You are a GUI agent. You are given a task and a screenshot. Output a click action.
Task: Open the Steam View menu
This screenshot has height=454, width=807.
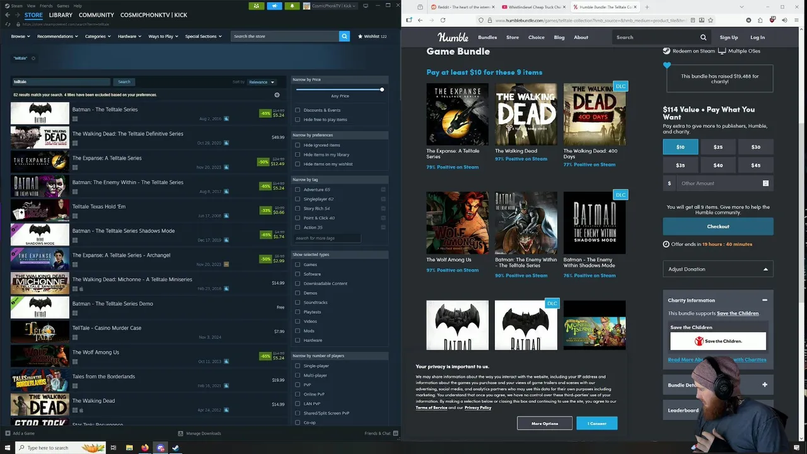(x=31, y=6)
